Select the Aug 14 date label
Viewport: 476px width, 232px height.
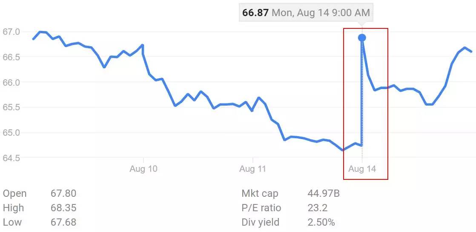(x=362, y=169)
